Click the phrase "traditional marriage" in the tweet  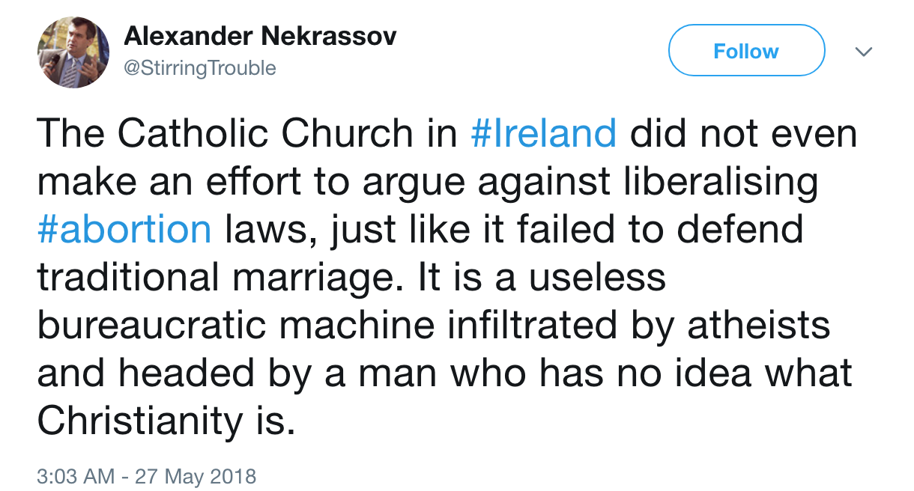click(213, 278)
